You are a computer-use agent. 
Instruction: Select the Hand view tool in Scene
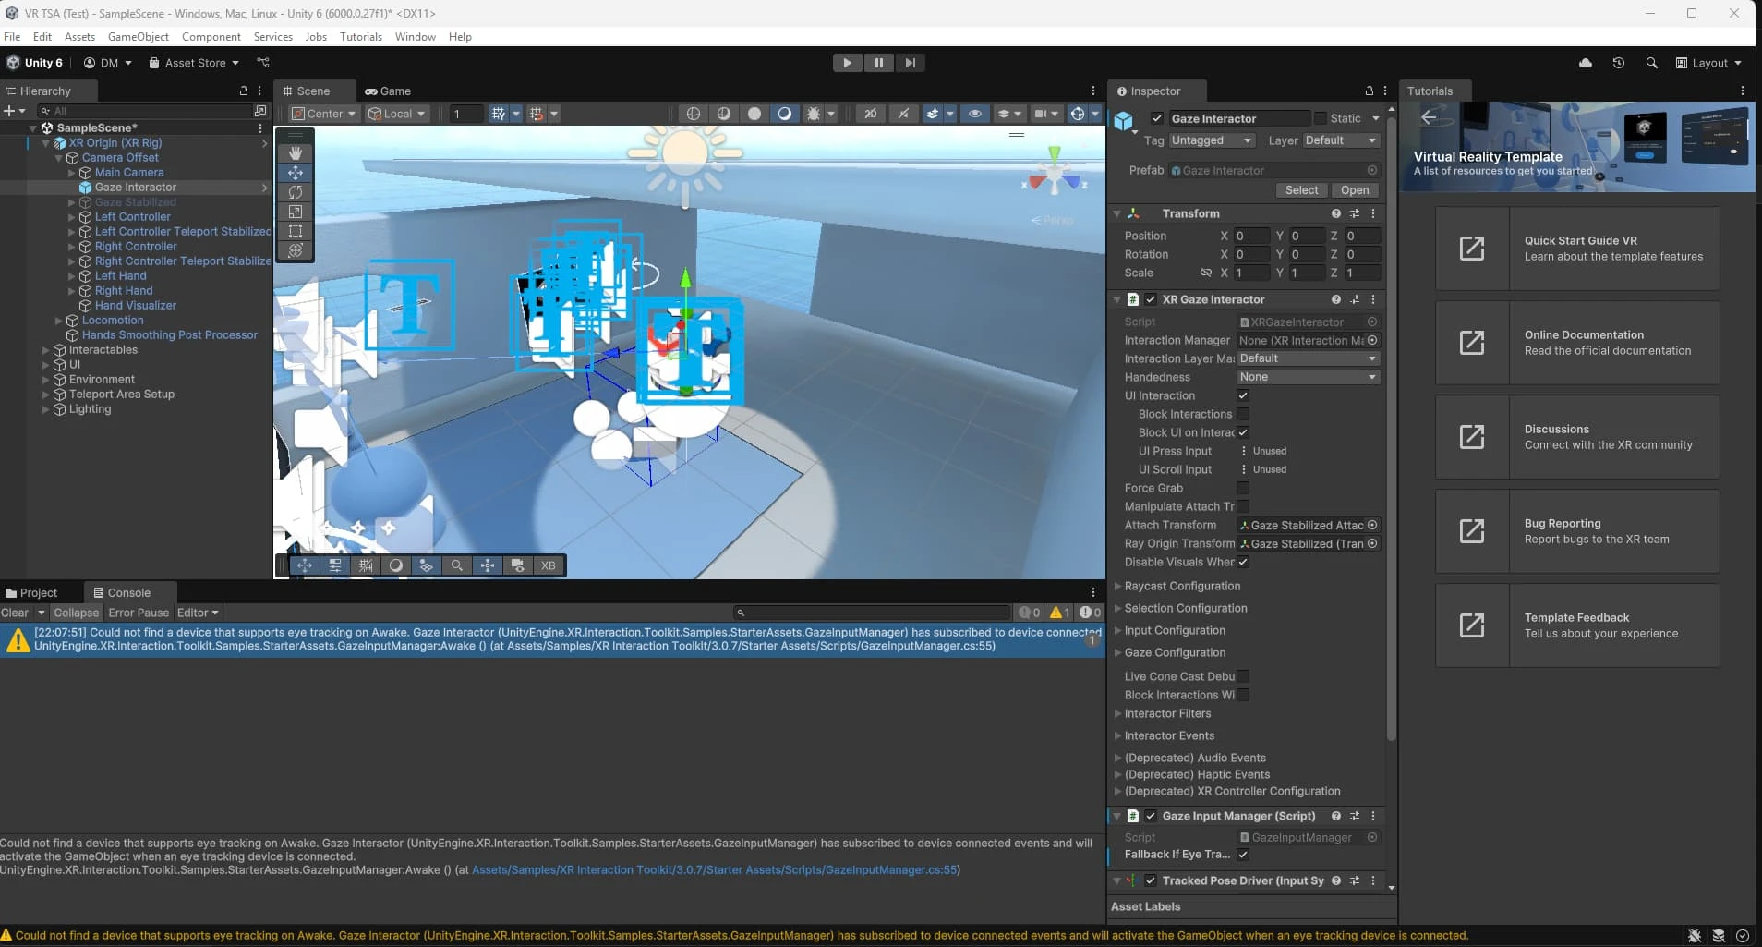coord(296,153)
